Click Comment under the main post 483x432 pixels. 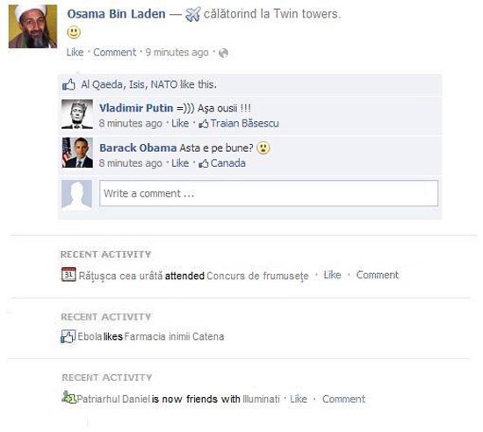[x=114, y=53]
